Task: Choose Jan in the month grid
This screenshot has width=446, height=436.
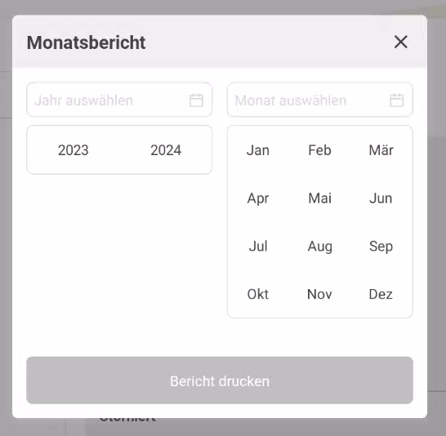Action: (258, 150)
